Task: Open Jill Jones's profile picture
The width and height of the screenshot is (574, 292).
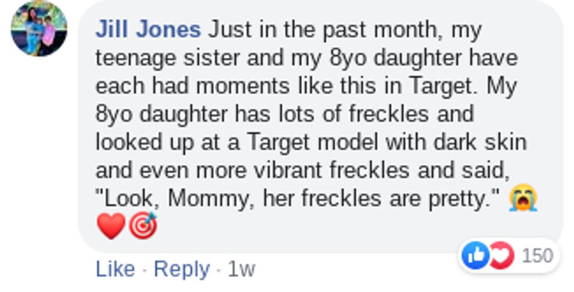Action: 39,29
